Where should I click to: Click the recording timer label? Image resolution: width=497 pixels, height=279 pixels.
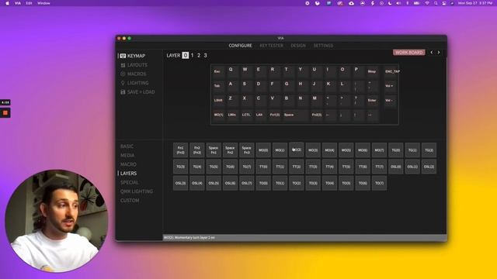click(5, 102)
